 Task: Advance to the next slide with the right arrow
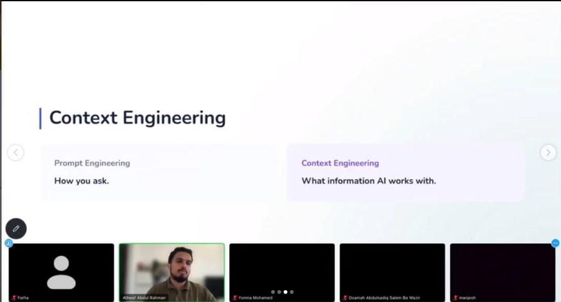click(x=548, y=153)
